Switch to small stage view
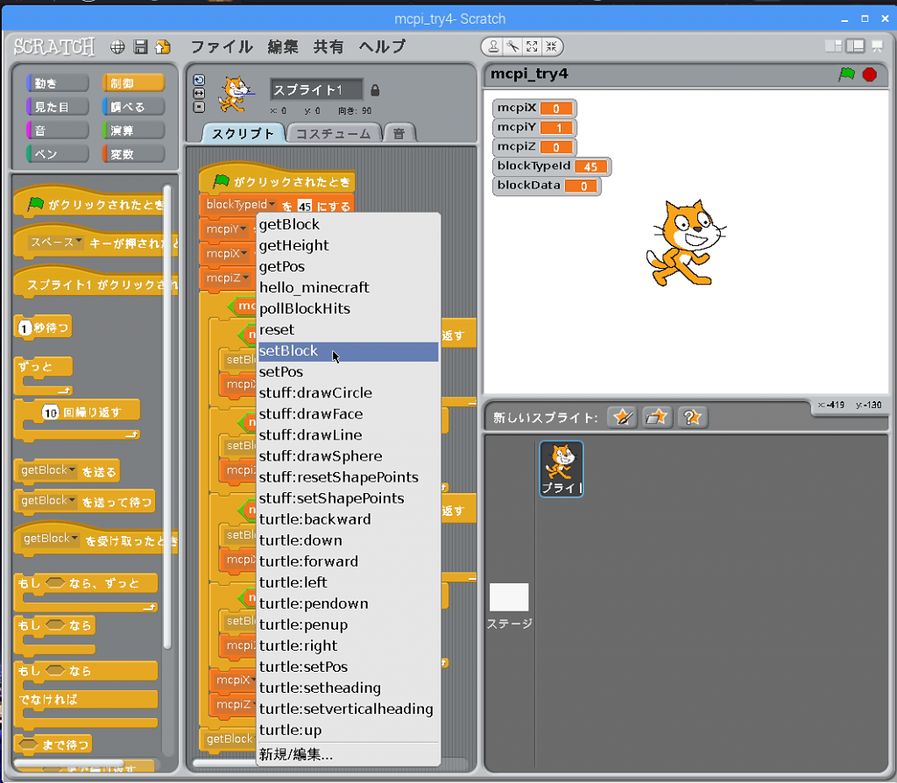 tap(834, 46)
